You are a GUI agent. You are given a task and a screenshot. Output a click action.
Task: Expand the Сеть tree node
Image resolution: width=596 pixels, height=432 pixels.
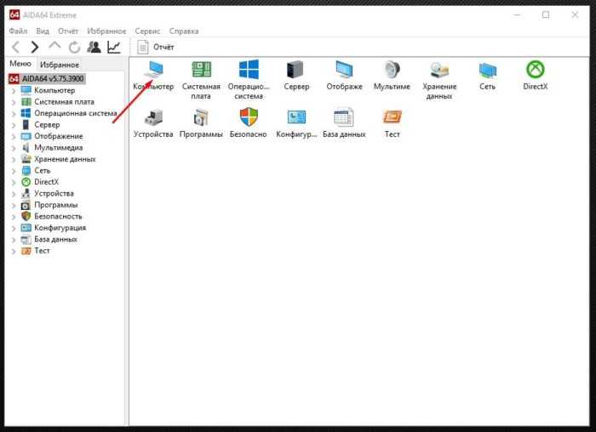tap(14, 171)
